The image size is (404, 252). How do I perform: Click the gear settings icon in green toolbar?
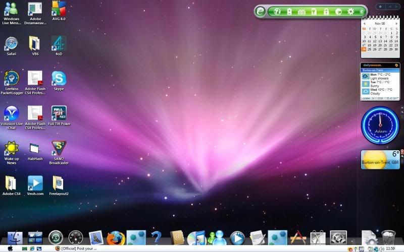point(351,11)
